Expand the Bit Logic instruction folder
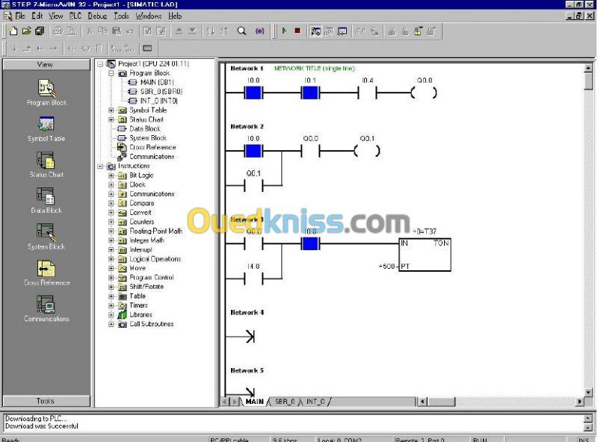Image resolution: width=598 pixels, height=442 pixels. [x=111, y=175]
